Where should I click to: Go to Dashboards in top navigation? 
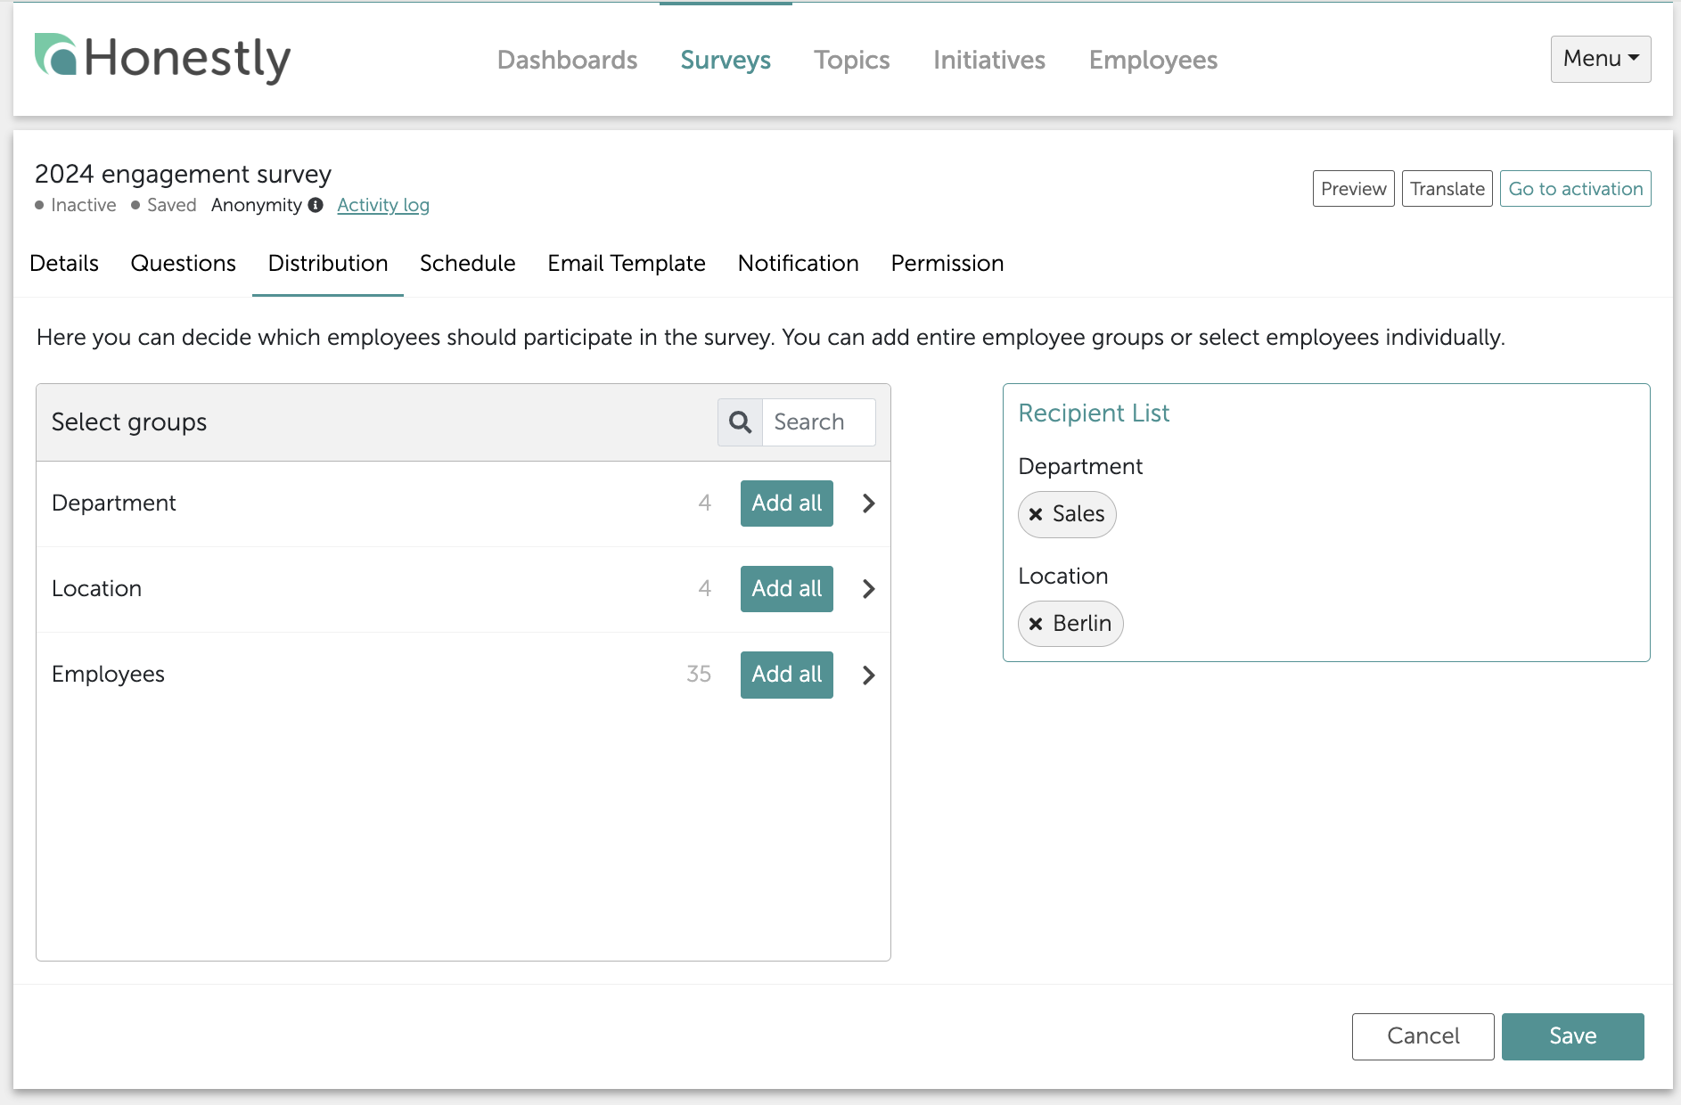[567, 60]
